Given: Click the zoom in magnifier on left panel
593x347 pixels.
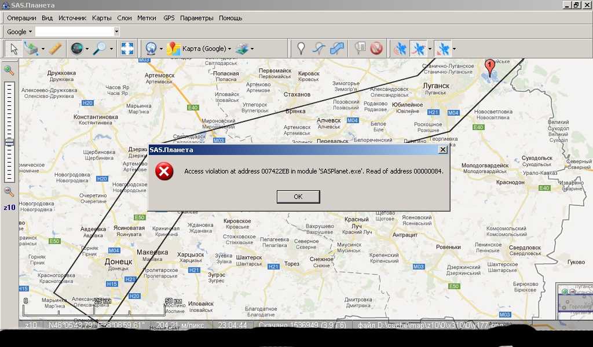Looking at the screenshot, I should [9, 71].
